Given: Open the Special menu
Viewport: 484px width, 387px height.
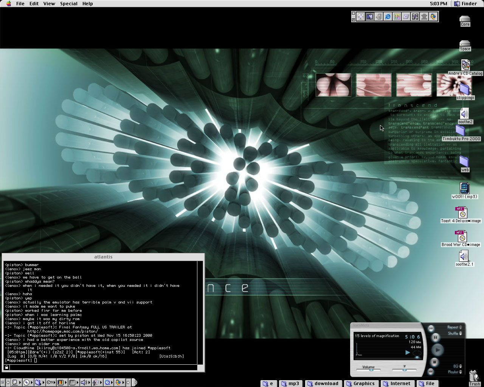Looking at the screenshot, I should 68,4.
